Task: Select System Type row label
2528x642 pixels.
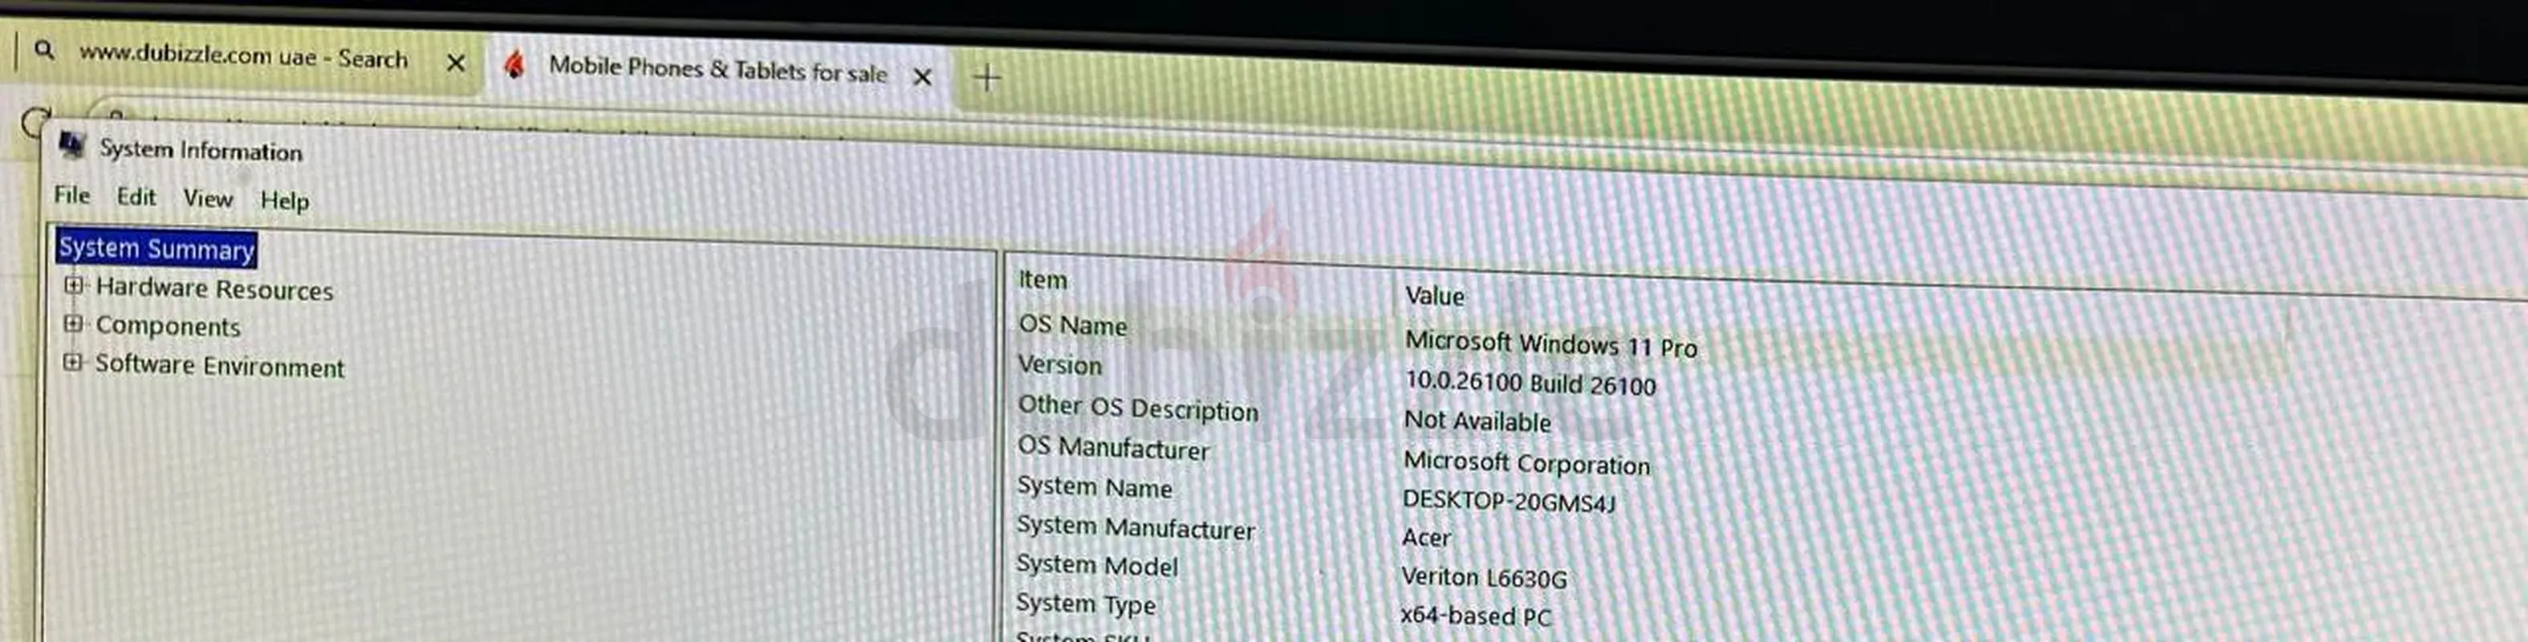Action: 1087,603
